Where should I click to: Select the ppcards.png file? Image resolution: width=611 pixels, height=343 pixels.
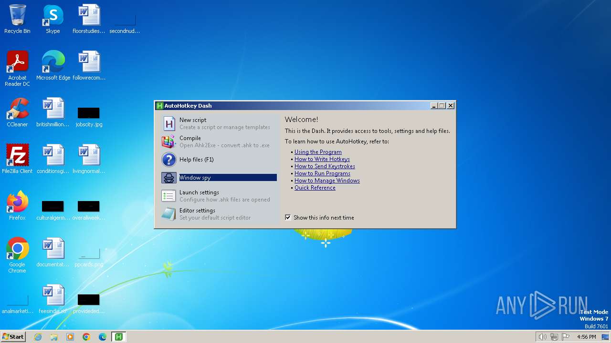89,257
